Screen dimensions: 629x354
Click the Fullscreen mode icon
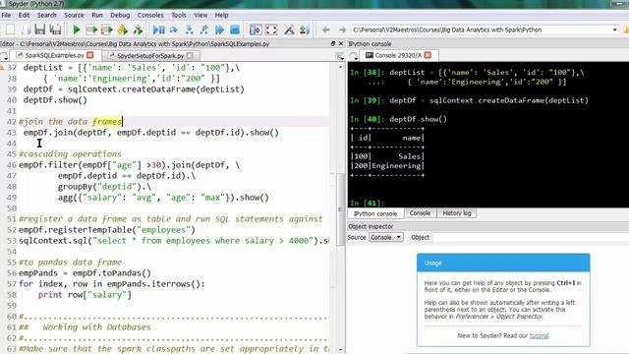point(271,29)
